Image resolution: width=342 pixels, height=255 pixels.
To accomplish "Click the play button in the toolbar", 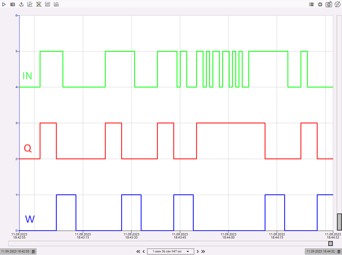I will tap(4, 4).
